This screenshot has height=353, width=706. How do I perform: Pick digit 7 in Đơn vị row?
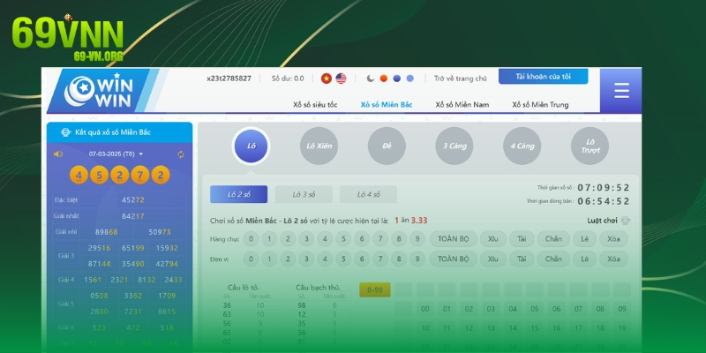pyautogui.click(x=380, y=259)
